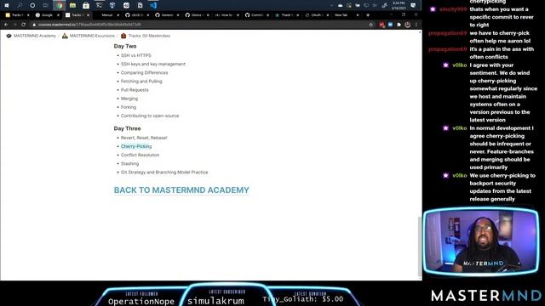This screenshot has width=545, height=306.
Task: Click the Pull Requests item
Action: [x=135, y=90]
